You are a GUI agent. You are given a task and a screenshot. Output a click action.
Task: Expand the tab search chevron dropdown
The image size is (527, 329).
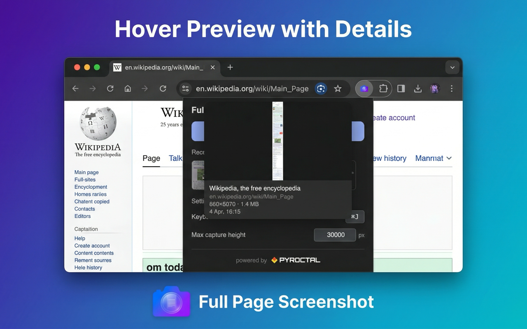pos(452,67)
